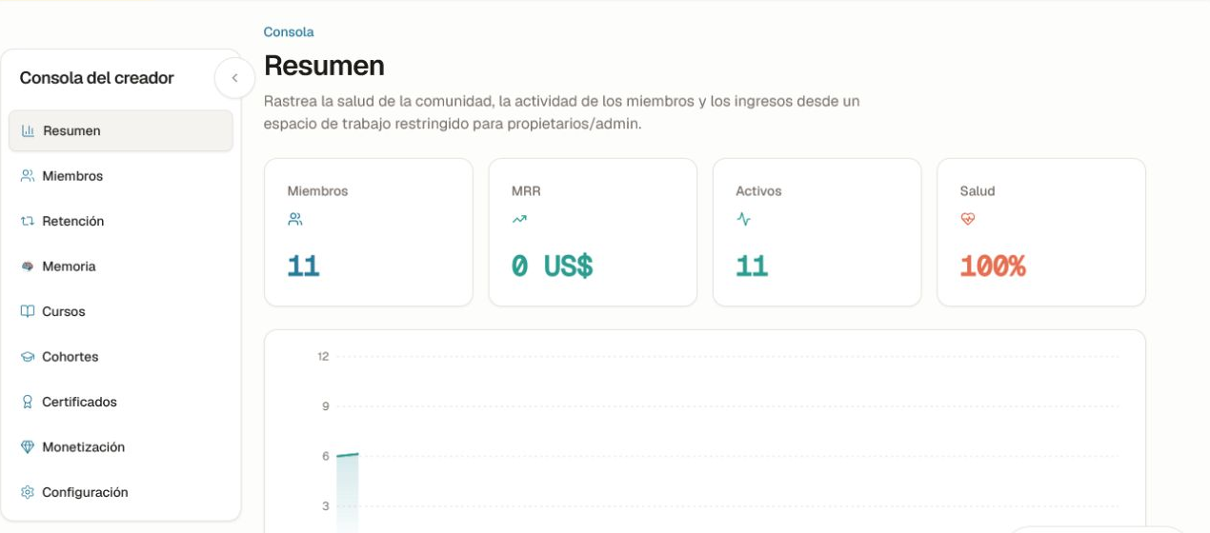Click the heart icon in Salud card
This screenshot has width=1210, height=533.
[x=968, y=219]
